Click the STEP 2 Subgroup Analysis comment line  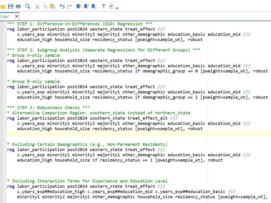pyautogui.click(x=104, y=50)
